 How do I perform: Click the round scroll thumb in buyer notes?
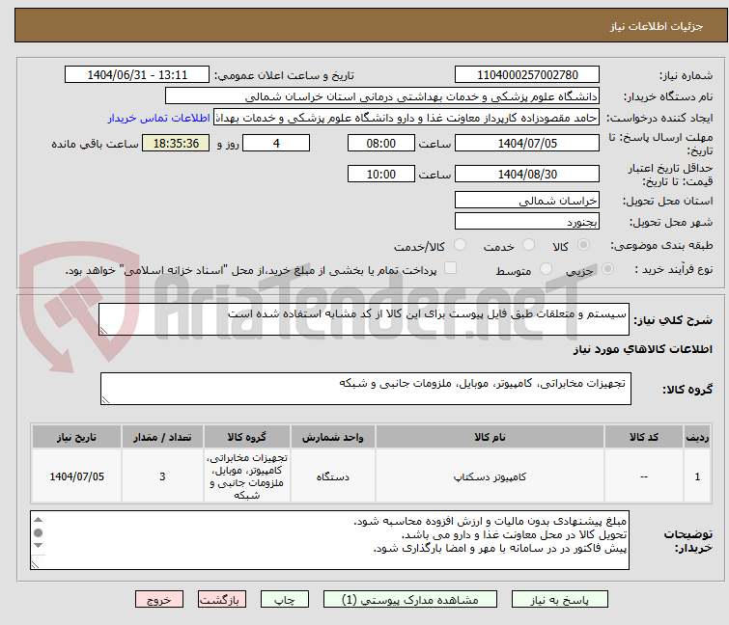[x=38, y=532]
